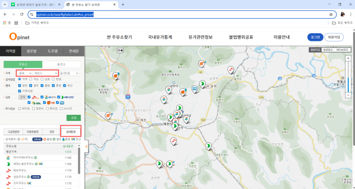Uncheck the 일반 station type checkbox
This screenshot has width=355, height=189.
(20, 86)
